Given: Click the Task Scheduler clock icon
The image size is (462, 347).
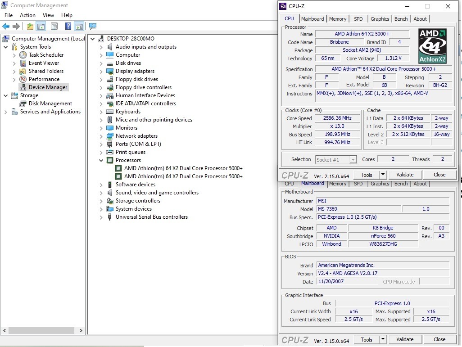Looking at the screenshot, I should [23, 55].
